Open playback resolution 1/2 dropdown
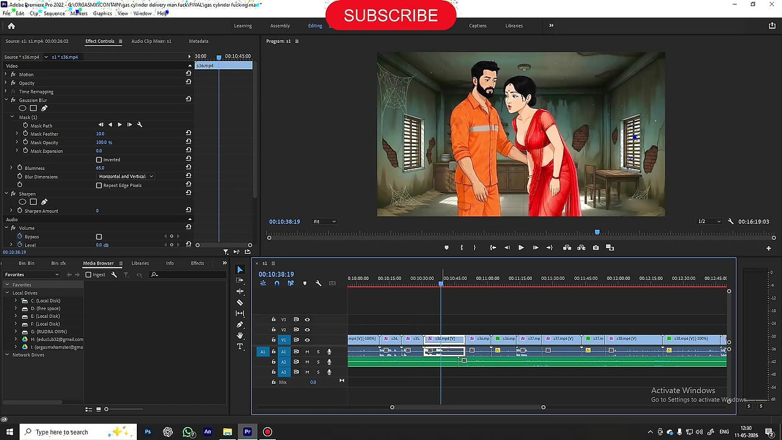The height and width of the screenshot is (440, 782). coord(709,221)
